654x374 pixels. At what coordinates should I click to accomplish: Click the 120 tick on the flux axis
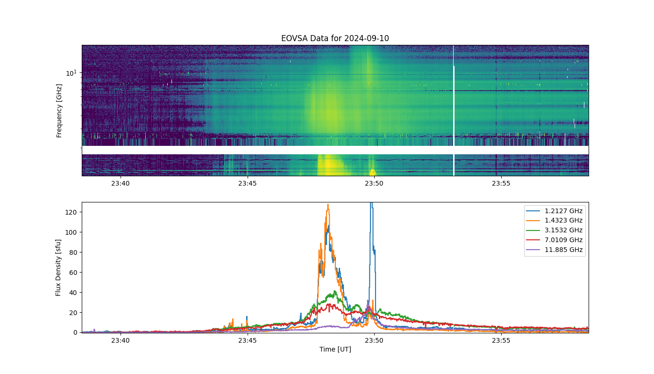click(71, 212)
